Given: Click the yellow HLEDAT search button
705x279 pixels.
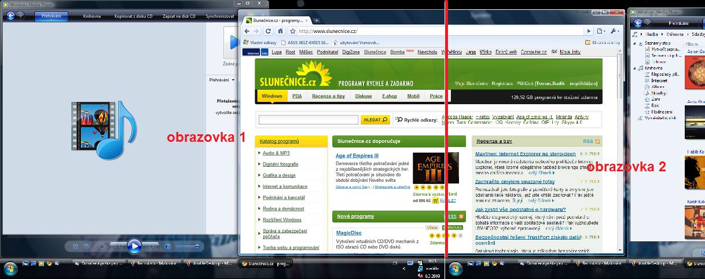Looking at the screenshot, I should [x=374, y=120].
